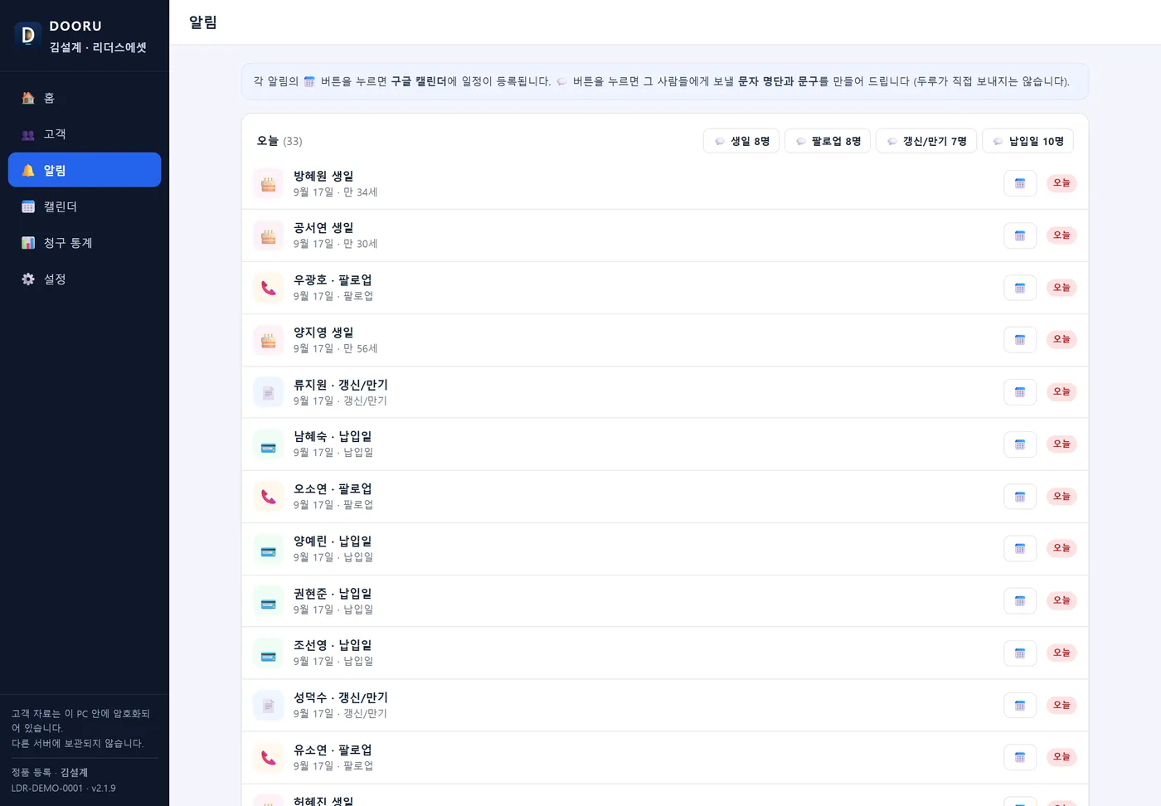The width and height of the screenshot is (1161, 806).
Task: Add 공서연 생일 to Google Calendar
Action: (x=1020, y=235)
